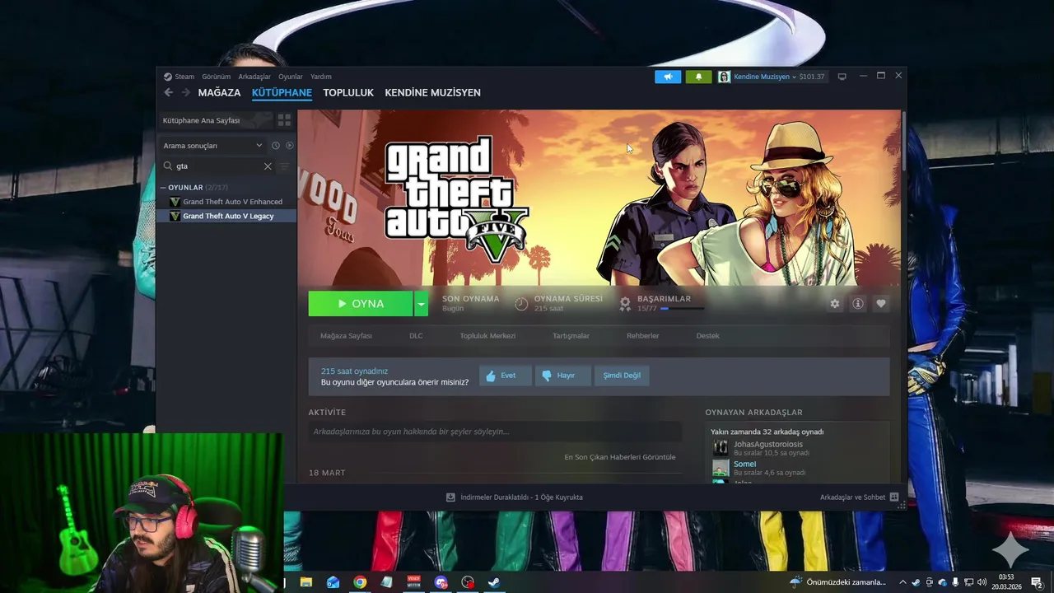Open the Windows notification center icon

1037,582
